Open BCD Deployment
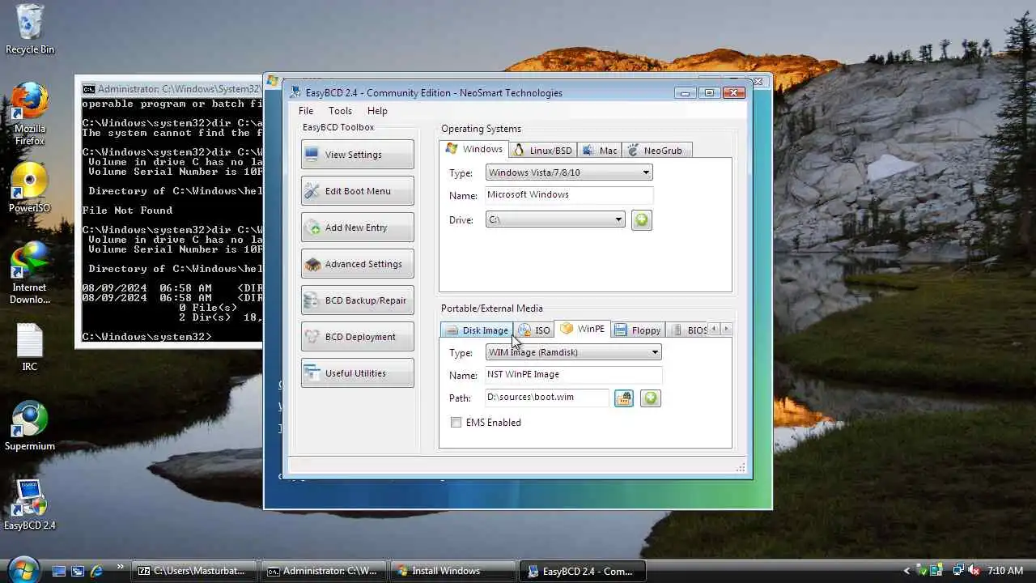The image size is (1036, 583). 357,337
